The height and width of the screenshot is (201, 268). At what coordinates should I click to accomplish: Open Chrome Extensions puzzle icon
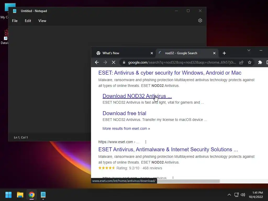(x=260, y=62)
